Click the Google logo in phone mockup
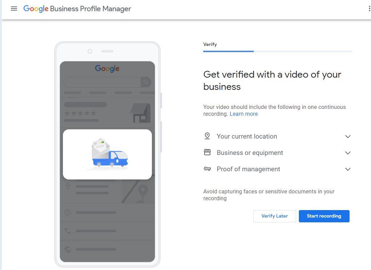 point(107,69)
